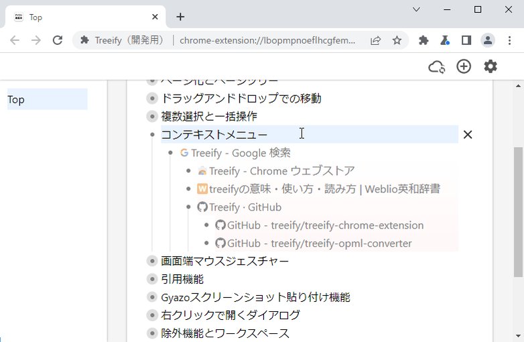524x342 pixels.
Task: Click コンテキストメニュー text
Action: (214, 134)
